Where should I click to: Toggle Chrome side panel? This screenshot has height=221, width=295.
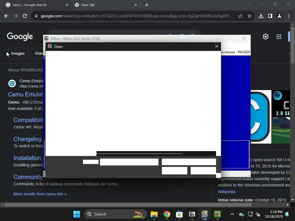(270, 16)
